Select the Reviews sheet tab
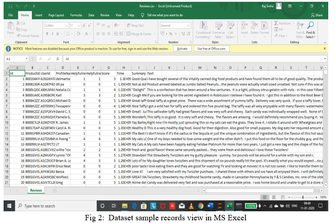 [x=36, y=190]
